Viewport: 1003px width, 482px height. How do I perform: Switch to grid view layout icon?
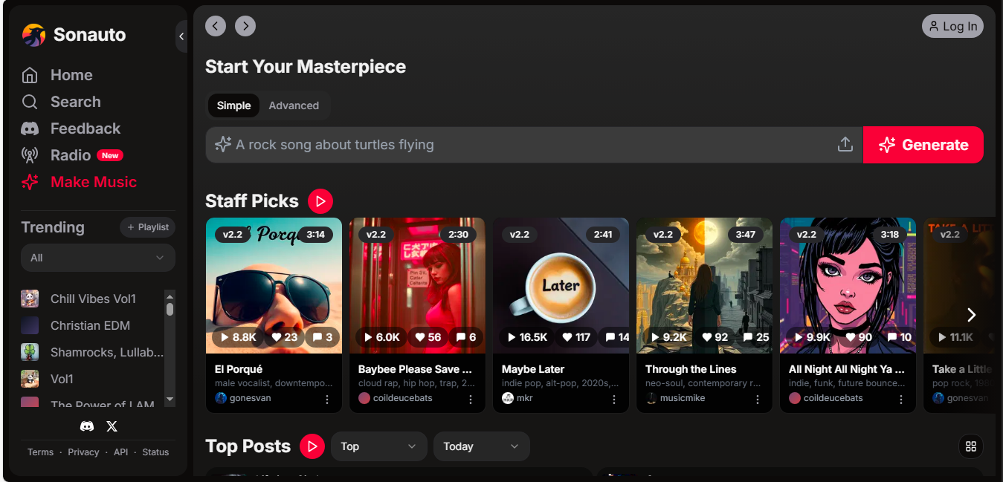(x=970, y=446)
